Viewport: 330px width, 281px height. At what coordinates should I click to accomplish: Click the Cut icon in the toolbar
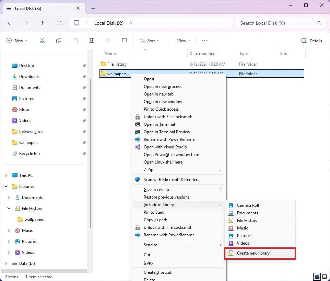tap(42, 41)
